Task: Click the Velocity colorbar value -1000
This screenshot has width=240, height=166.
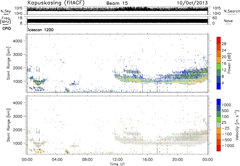Action: coord(228,146)
